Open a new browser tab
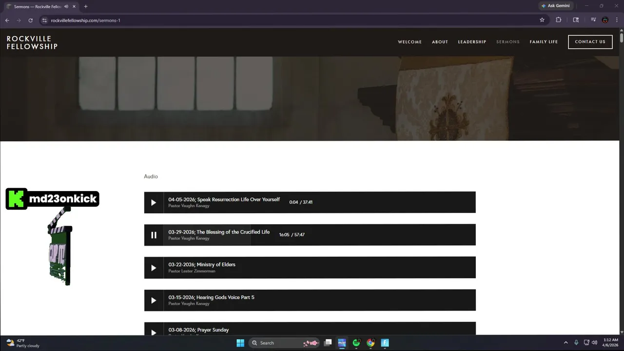The height and width of the screenshot is (351, 624). [x=86, y=6]
